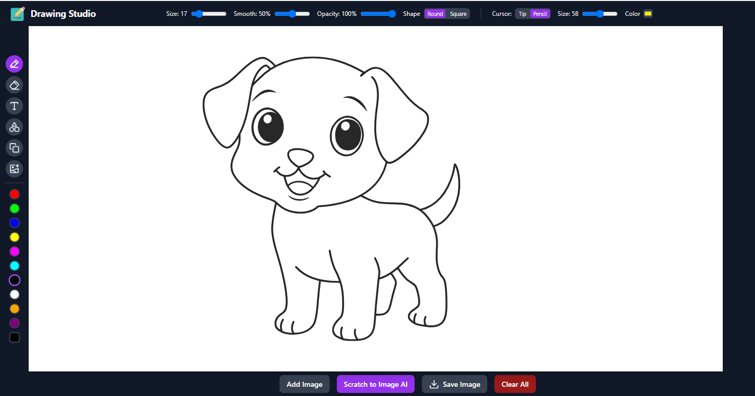The width and height of the screenshot is (755, 396).
Task: Select the Eraser tool
Action: click(14, 85)
